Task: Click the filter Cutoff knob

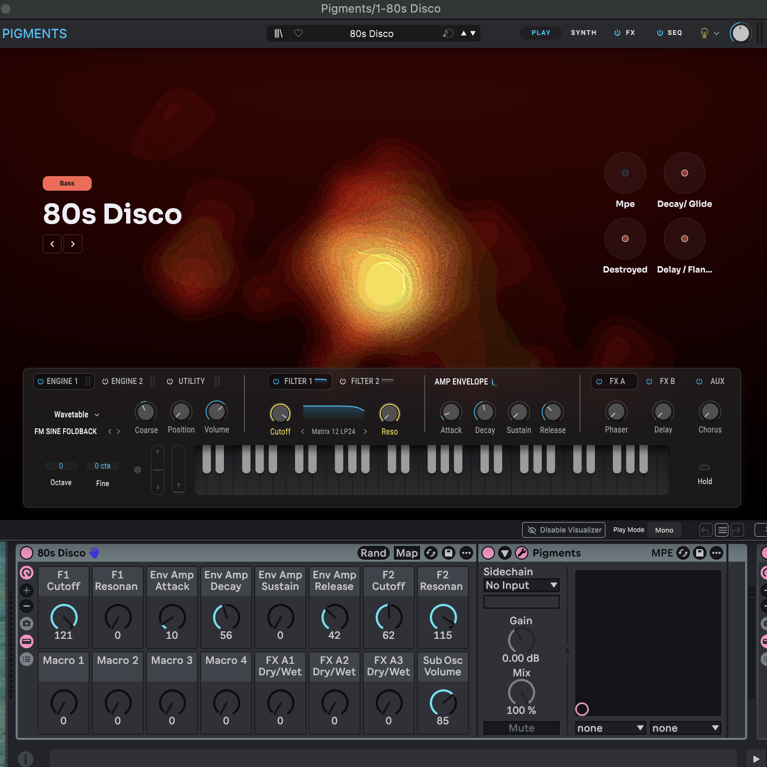Action: click(x=280, y=413)
